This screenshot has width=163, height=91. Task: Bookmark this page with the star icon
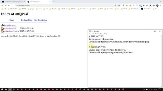coord(119,6)
